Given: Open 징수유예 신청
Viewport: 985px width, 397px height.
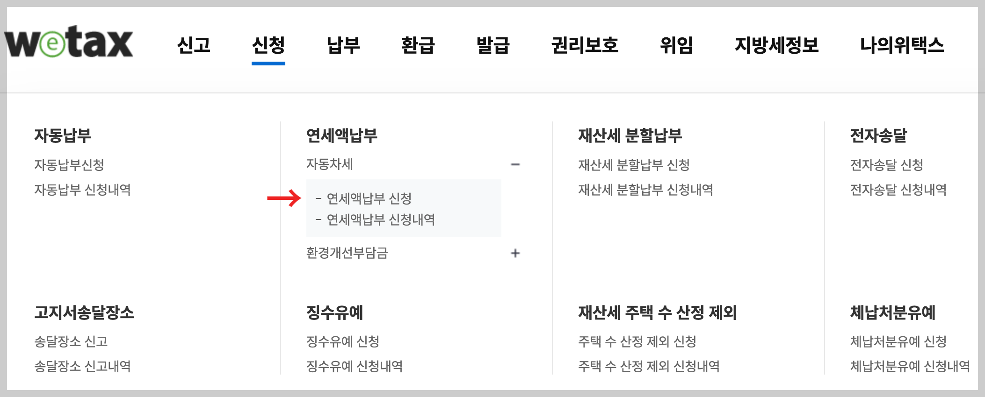Looking at the screenshot, I should click(343, 341).
